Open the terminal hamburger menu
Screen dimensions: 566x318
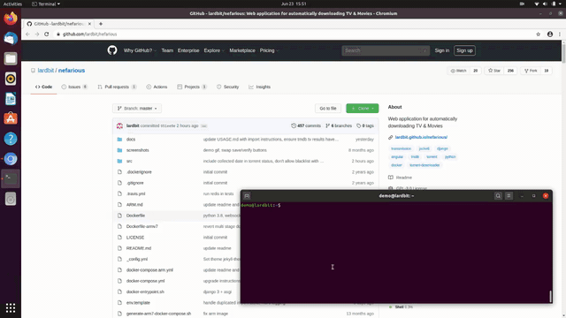[509, 196]
